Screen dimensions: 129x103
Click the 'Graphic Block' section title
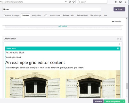(x=10, y=39)
